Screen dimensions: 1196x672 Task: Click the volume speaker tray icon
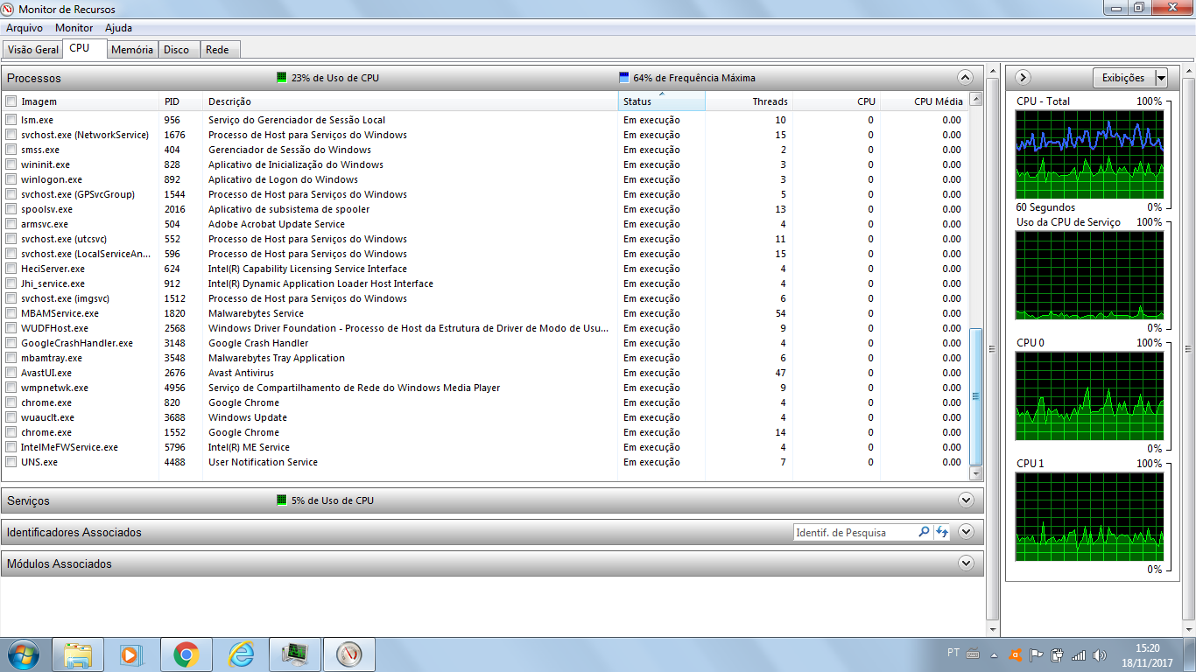tap(1100, 654)
